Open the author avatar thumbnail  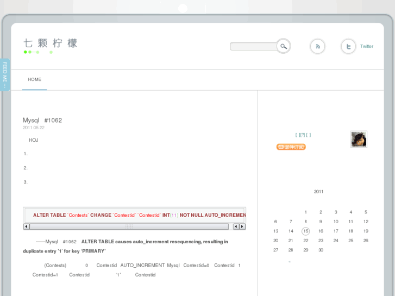tap(359, 139)
